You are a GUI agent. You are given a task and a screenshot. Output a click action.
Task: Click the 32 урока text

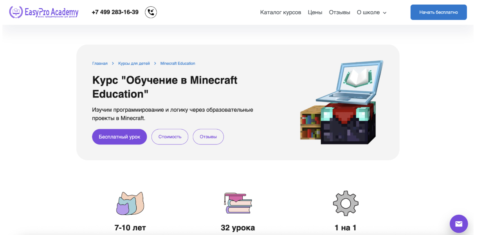[x=238, y=228]
